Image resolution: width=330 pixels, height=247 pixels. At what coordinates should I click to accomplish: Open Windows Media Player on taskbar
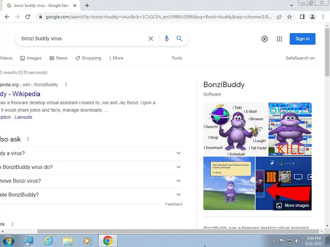pos(87,241)
